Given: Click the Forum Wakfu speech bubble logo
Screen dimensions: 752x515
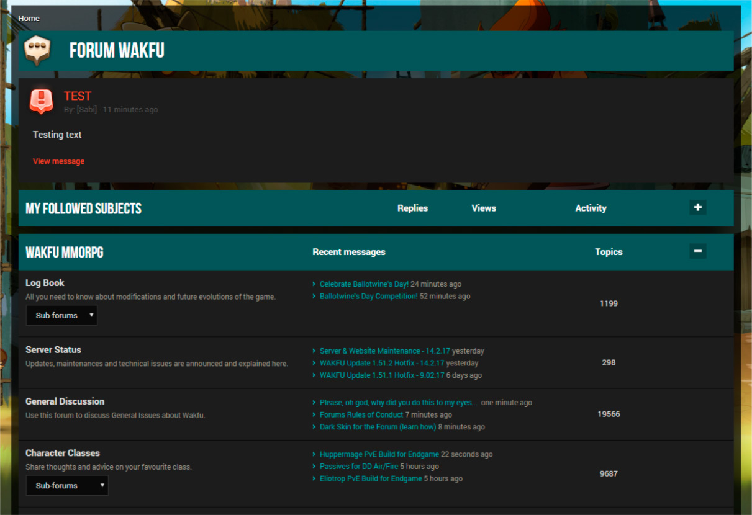Looking at the screenshot, I should coord(37,51).
